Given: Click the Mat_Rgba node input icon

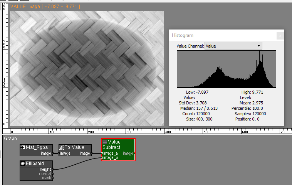Looking at the screenshot, I should point(23,147).
